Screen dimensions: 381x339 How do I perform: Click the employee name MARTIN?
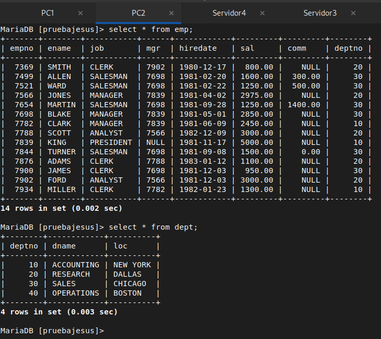(62, 105)
